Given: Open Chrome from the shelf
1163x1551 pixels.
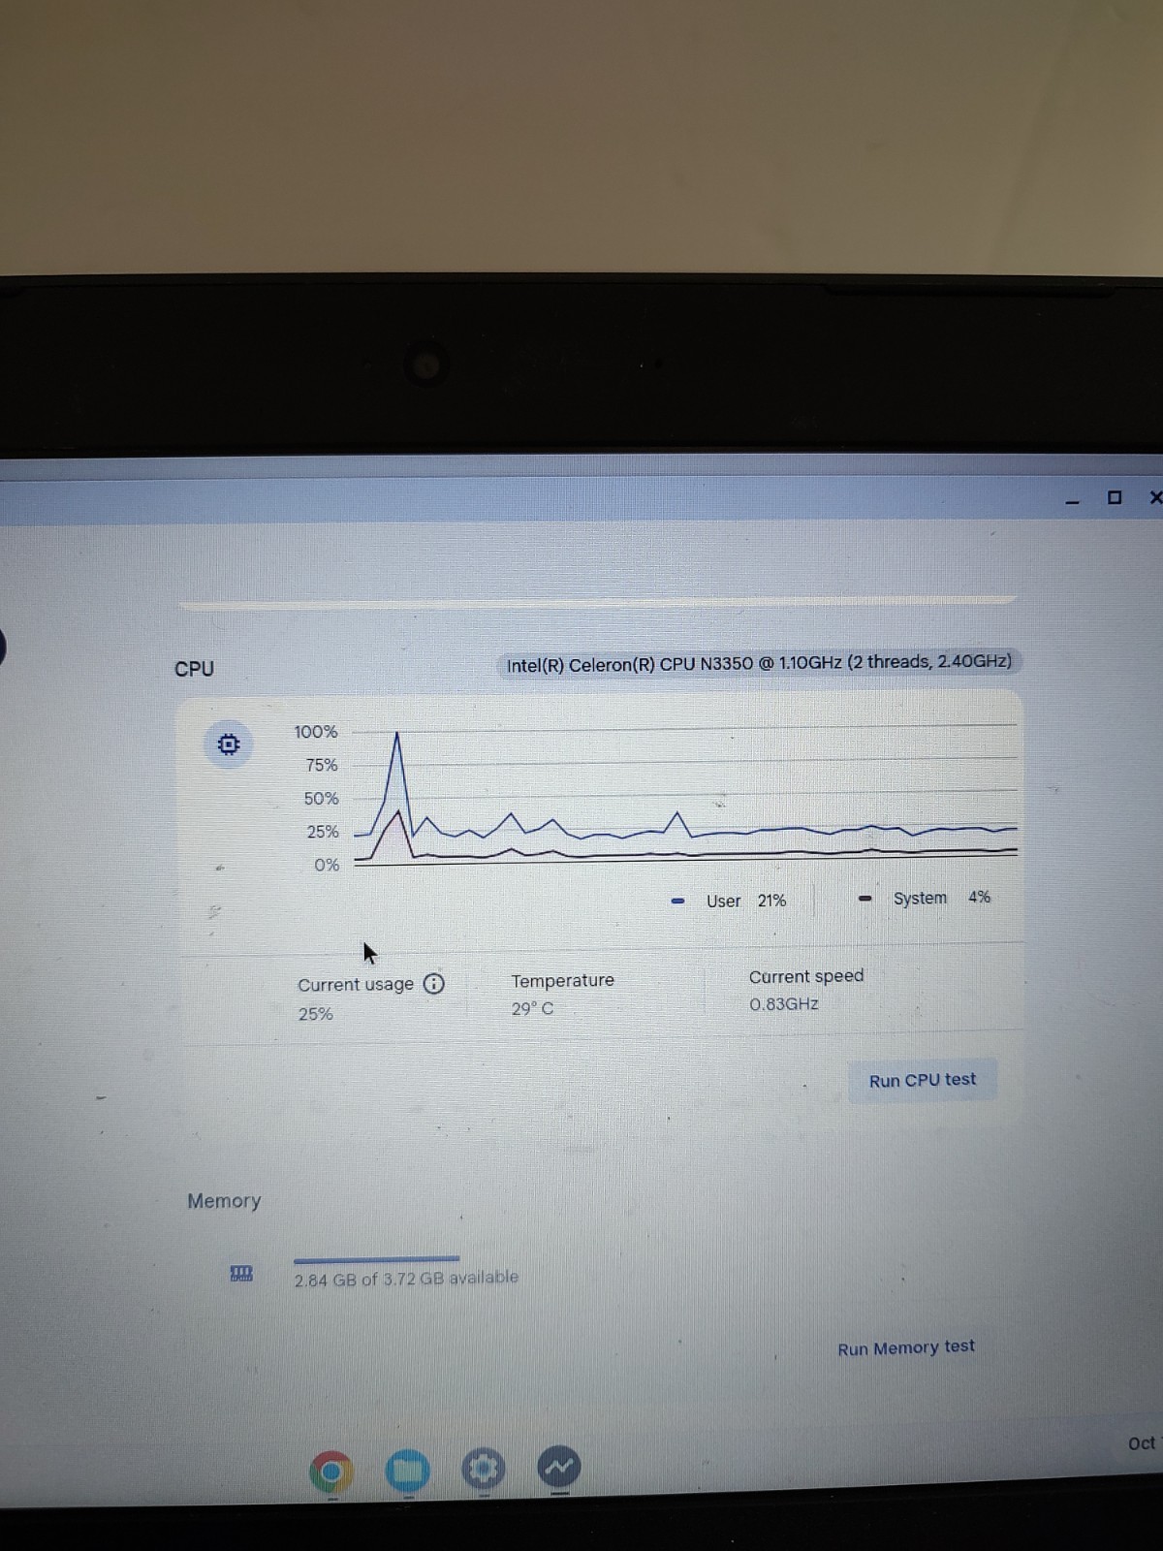Looking at the screenshot, I should click(x=331, y=1472).
